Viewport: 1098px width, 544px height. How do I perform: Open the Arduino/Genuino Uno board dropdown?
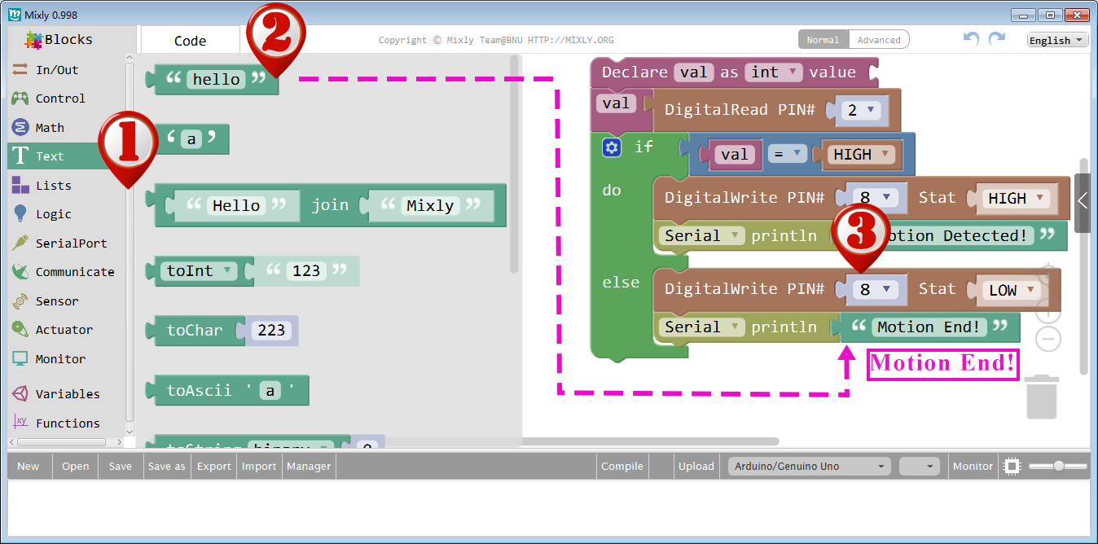coord(810,467)
